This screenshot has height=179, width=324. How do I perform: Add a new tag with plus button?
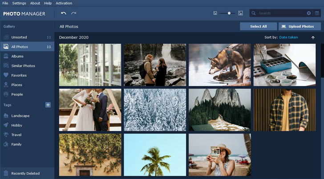48,105
